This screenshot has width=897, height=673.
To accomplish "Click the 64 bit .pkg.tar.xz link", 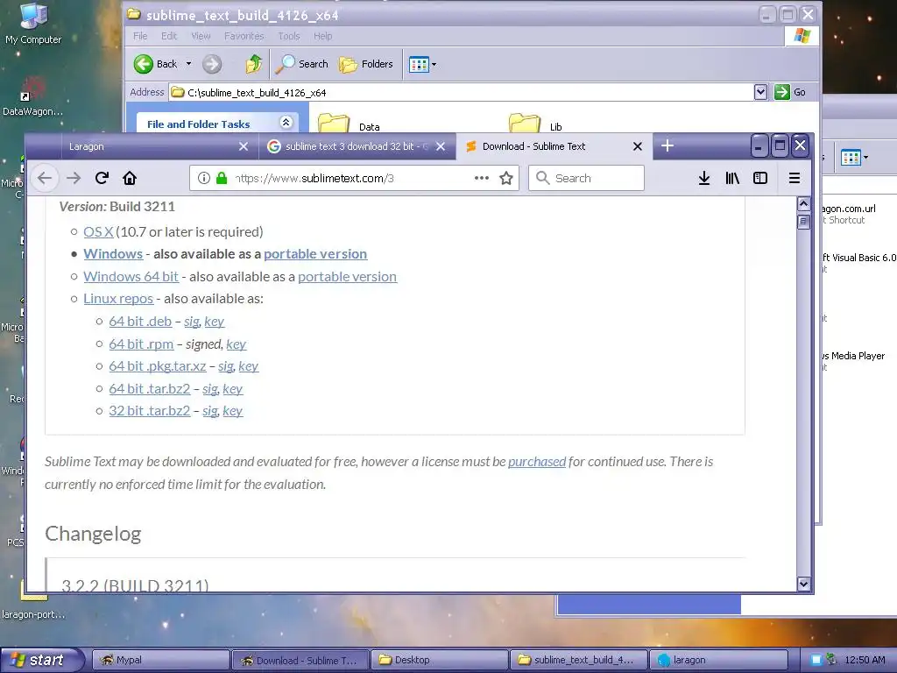I will tap(158, 365).
